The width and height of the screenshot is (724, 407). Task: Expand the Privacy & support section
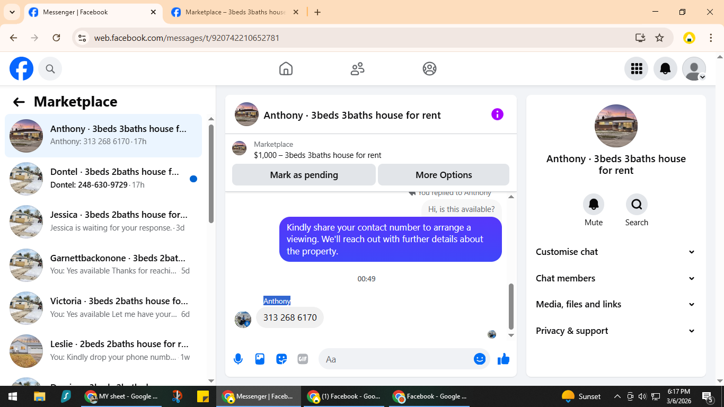point(615,331)
